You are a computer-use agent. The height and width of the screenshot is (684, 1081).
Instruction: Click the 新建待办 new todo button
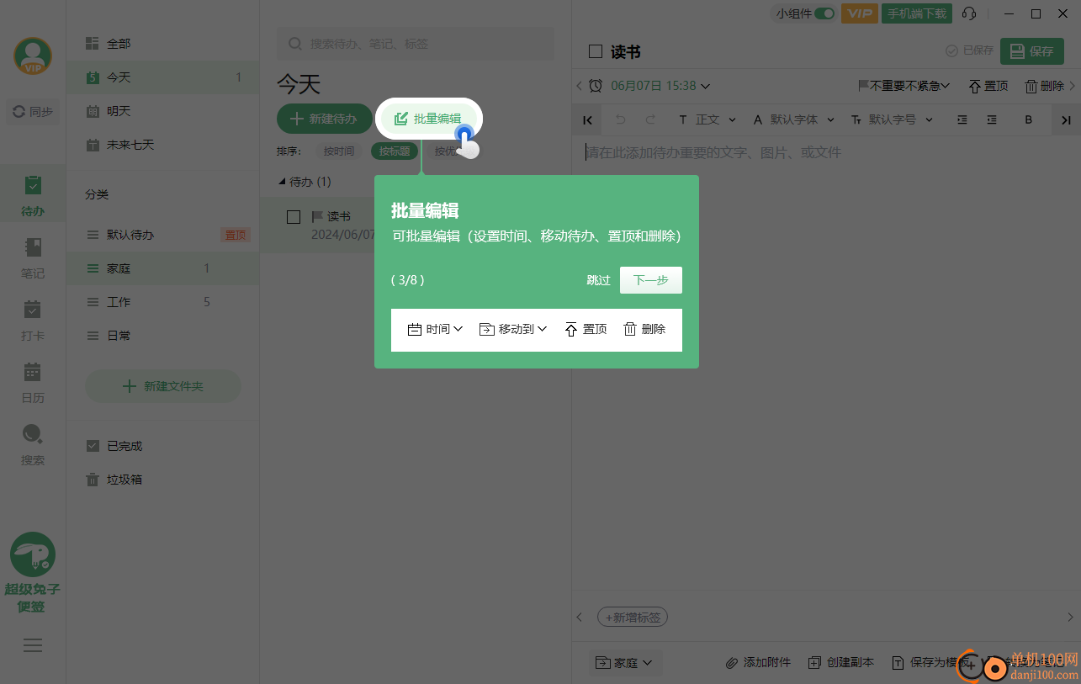pos(325,119)
